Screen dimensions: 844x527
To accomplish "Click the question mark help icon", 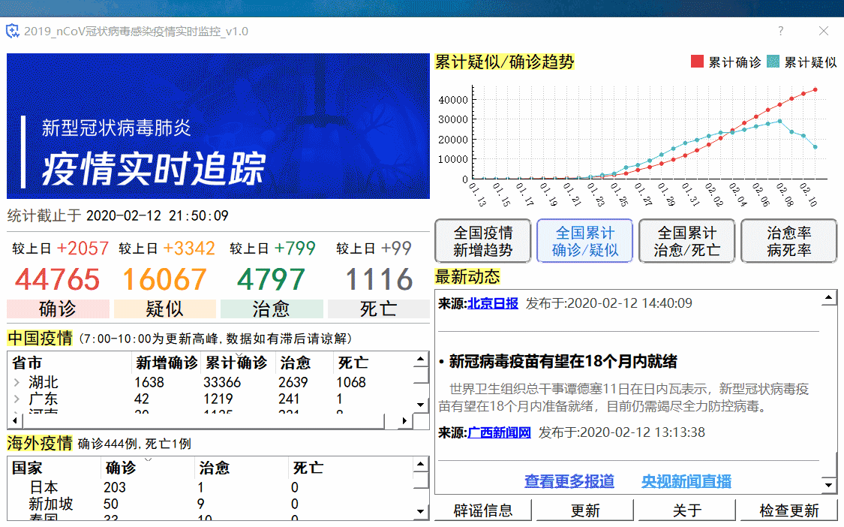I will (780, 31).
